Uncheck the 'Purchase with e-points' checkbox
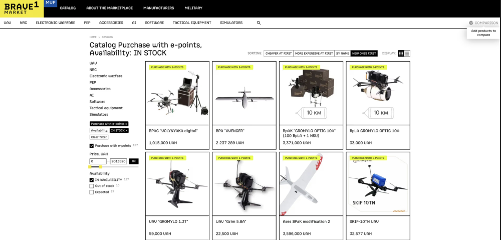This screenshot has height=240, width=501. [92, 146]
